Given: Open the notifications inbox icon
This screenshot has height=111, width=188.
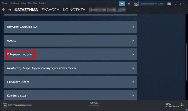Looking at the screenshot, I should [129, 4].
